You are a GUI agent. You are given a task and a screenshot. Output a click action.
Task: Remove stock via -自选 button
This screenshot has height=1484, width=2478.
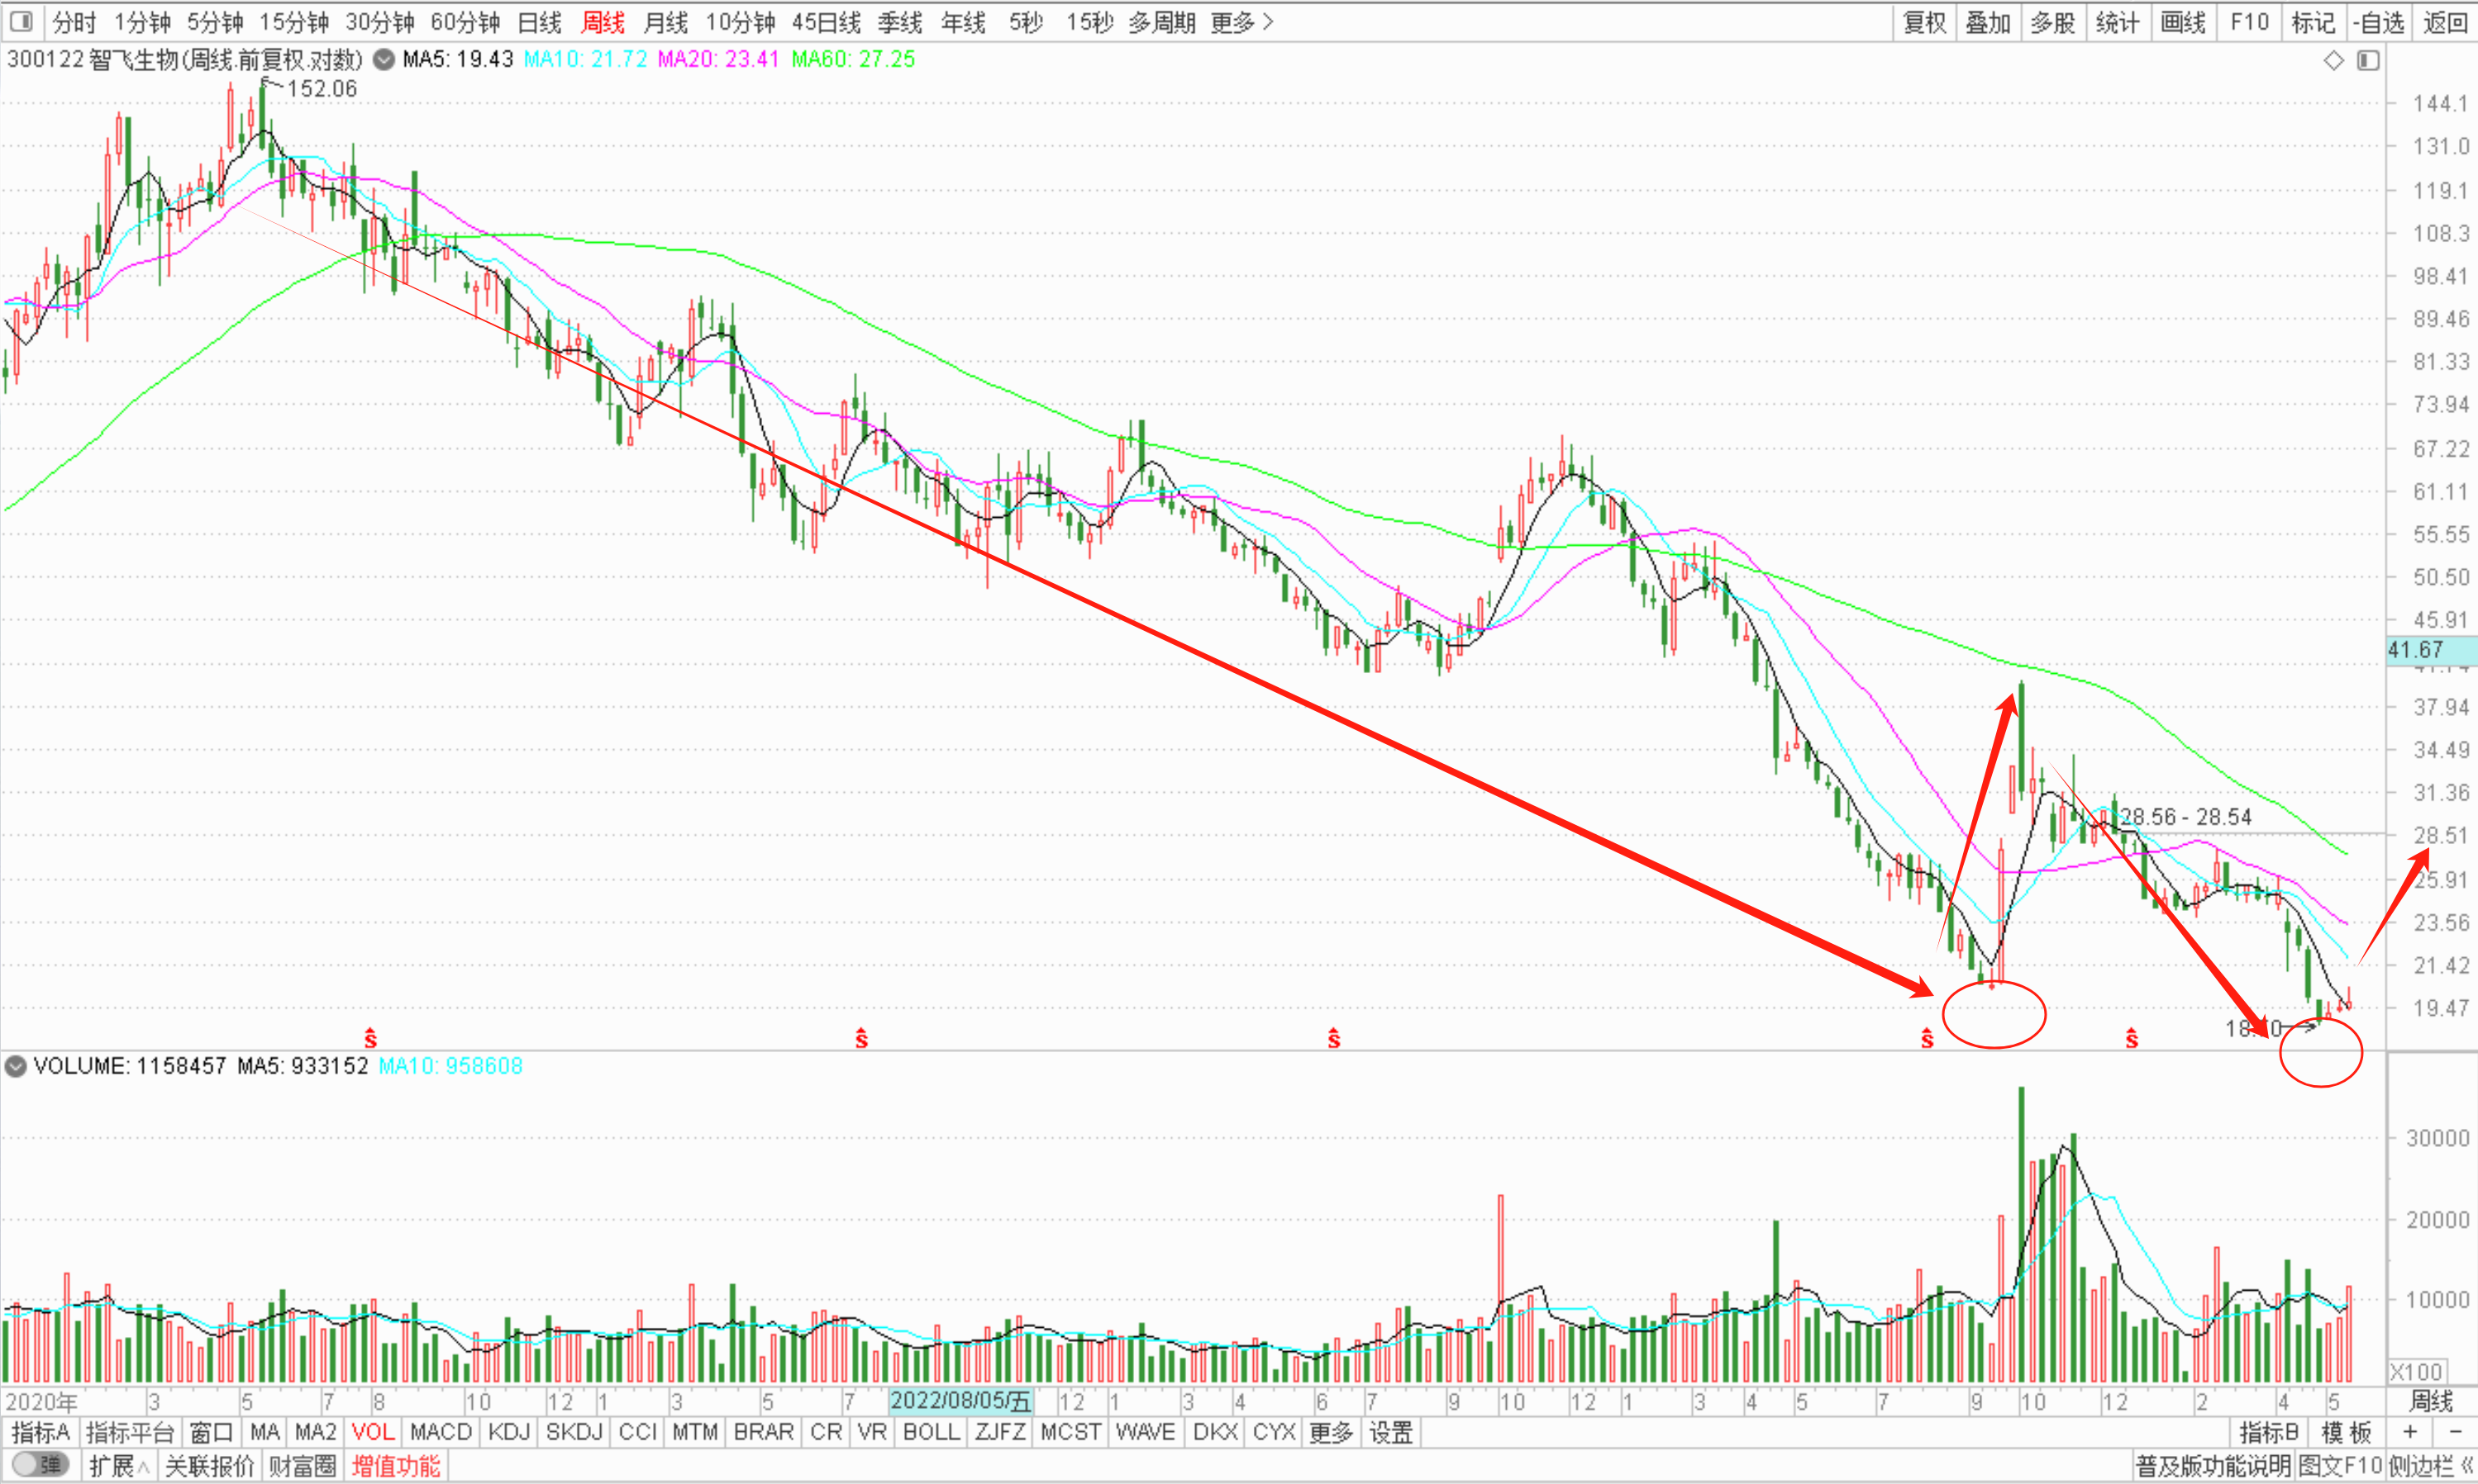pos(2378,22)
